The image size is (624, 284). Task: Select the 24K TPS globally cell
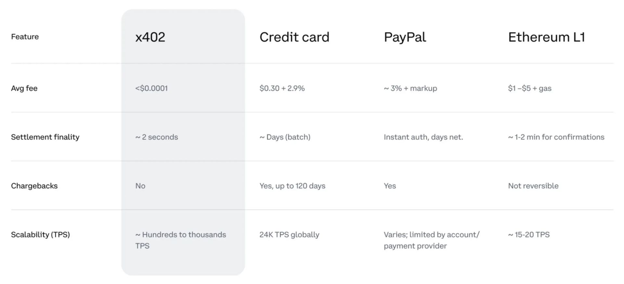pos(289,234)
